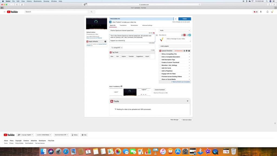The image size is (277, 156).
Task: Check Add Info Cards item
Action: click(x=160, y=68)
